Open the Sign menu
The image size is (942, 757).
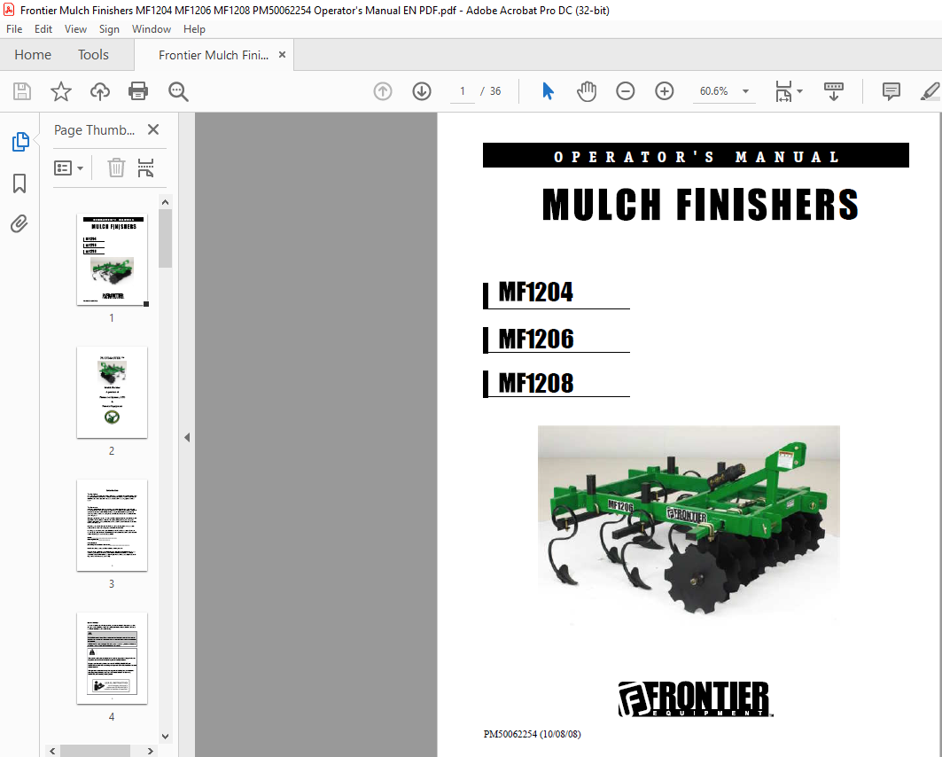pos(109,29)
